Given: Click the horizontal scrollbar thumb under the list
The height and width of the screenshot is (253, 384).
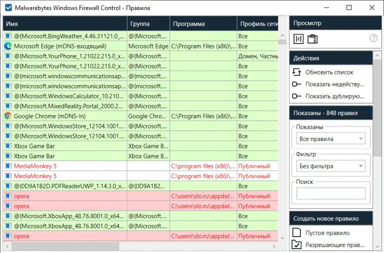Looking at the screenshot, I should (x=65, y=246).
